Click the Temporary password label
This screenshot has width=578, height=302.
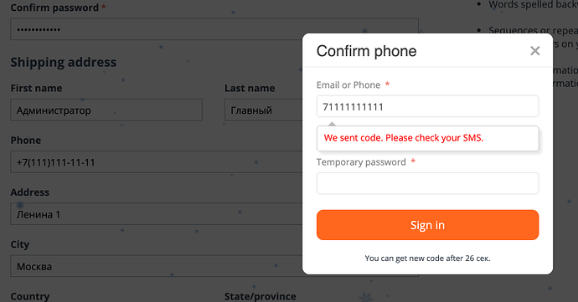[x=361, y=162]
